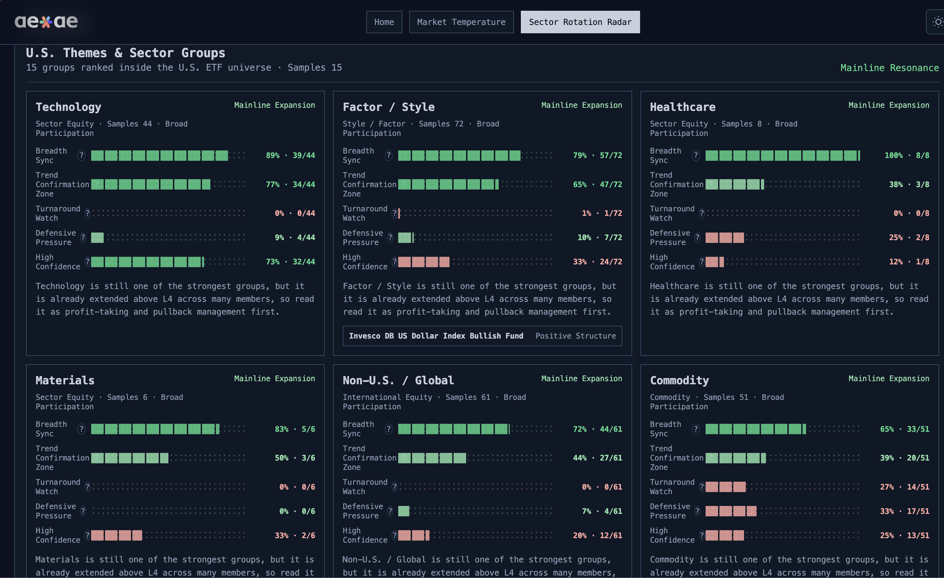Open Technology Breadth Sync help icon
This screenshot has height=578, width=944.
point(81,156)
